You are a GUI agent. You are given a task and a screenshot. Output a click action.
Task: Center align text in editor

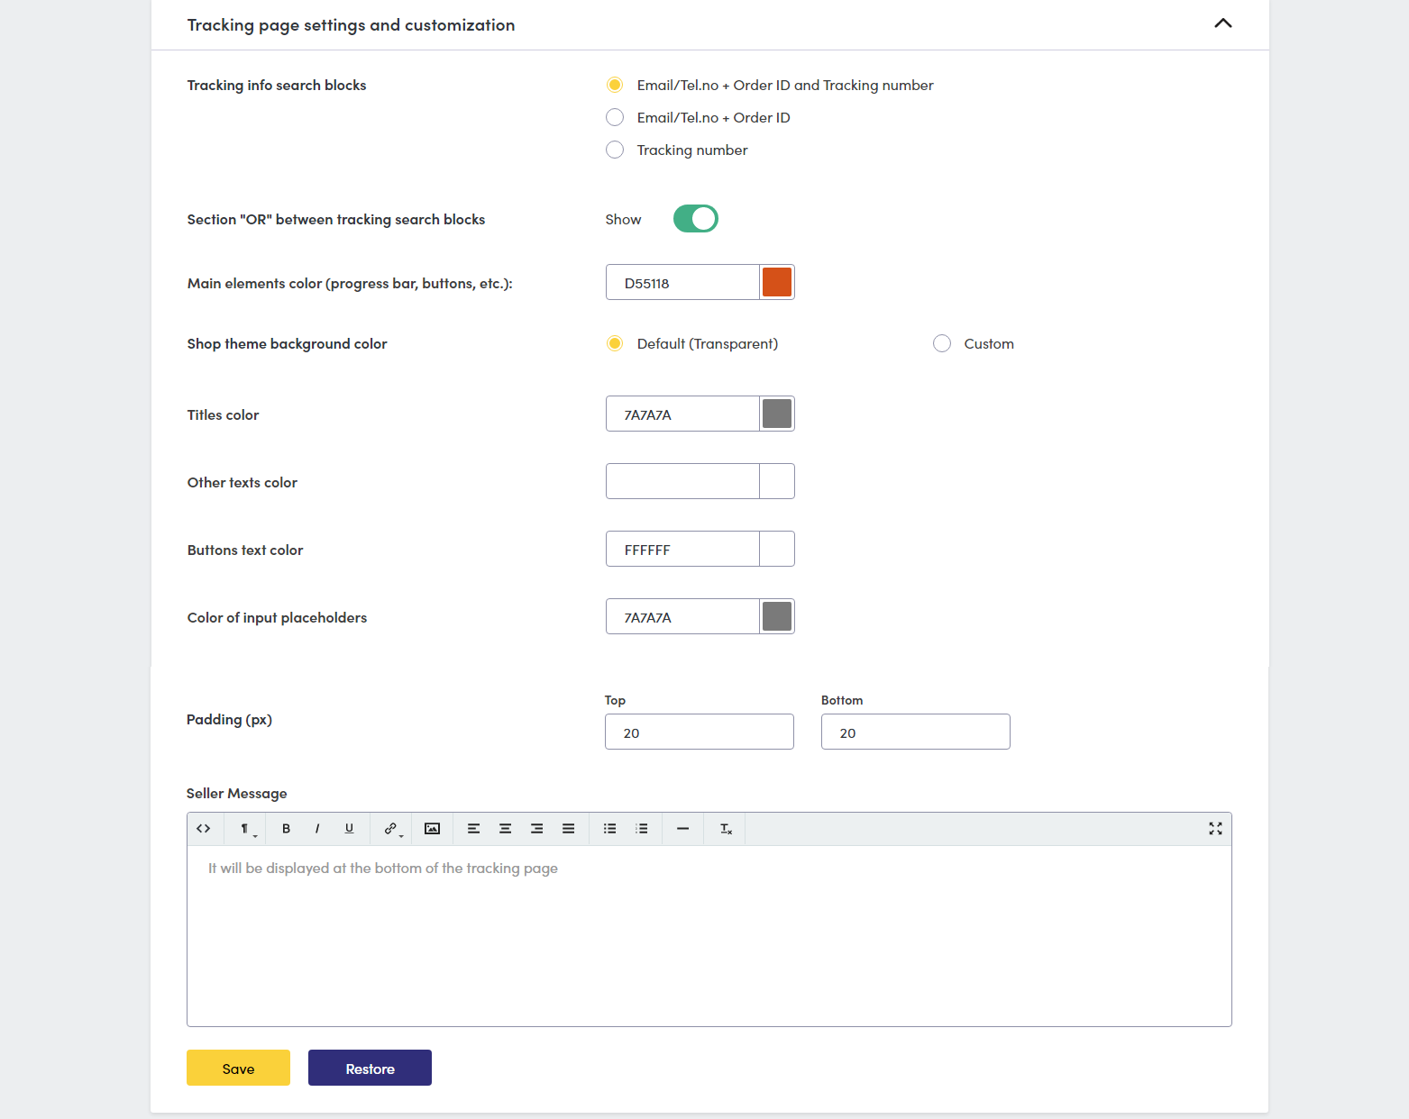click(506, 829)
